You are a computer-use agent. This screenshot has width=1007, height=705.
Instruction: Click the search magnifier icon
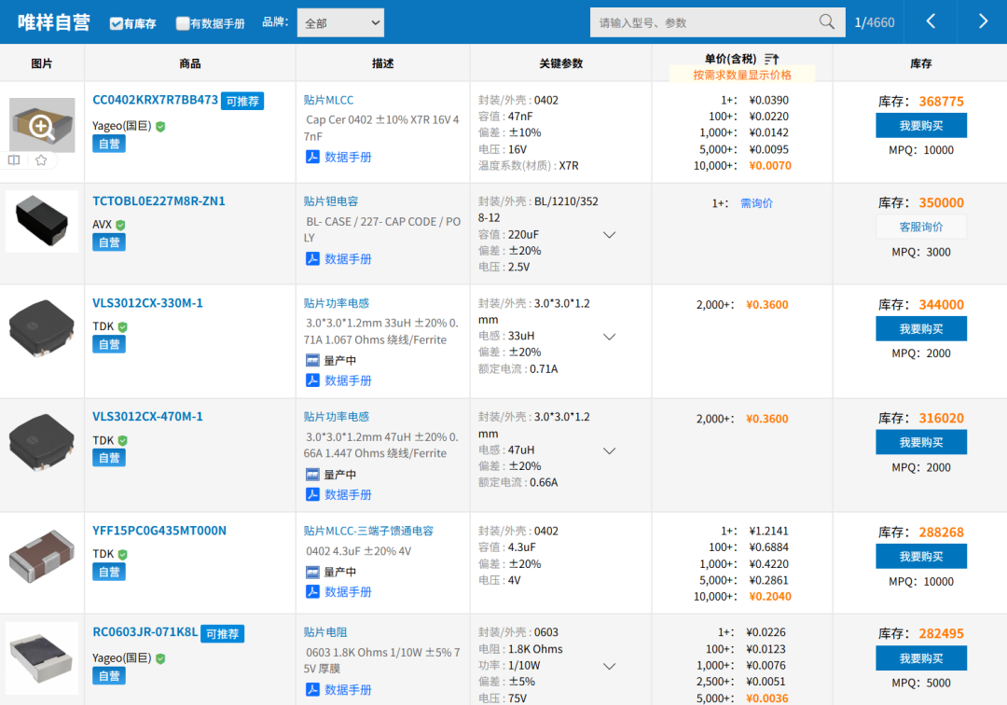826,22
